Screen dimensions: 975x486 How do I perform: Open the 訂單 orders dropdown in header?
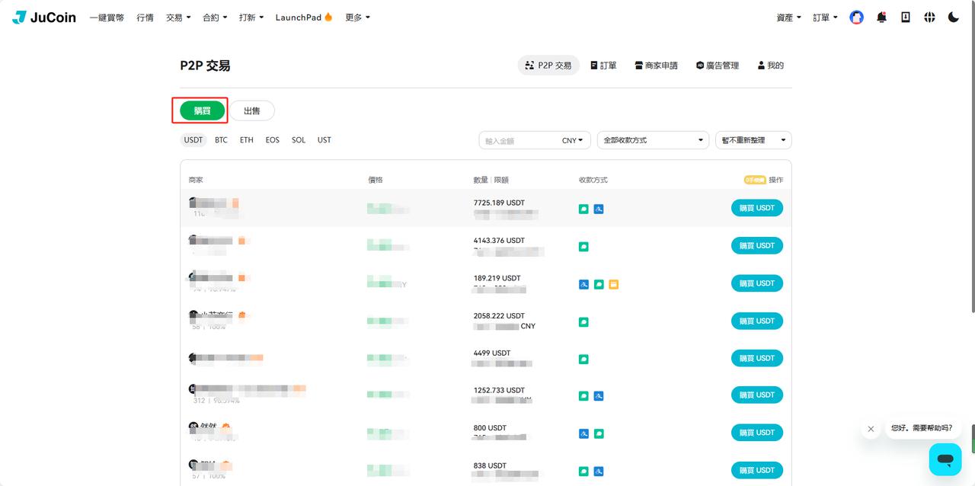(x=825, y=17)
